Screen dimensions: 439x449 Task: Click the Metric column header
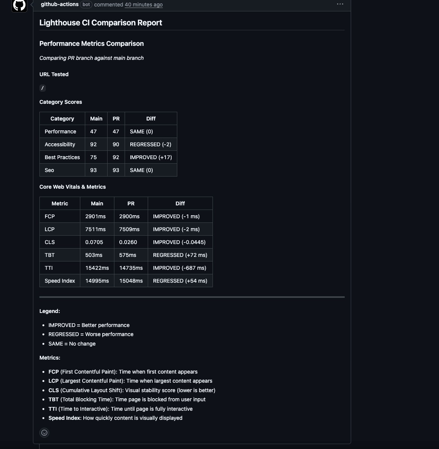pos(60,203)
